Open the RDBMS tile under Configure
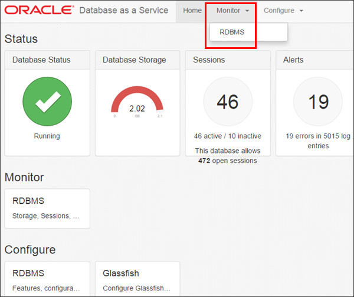354x297 pixels. [x=47, y=280]
